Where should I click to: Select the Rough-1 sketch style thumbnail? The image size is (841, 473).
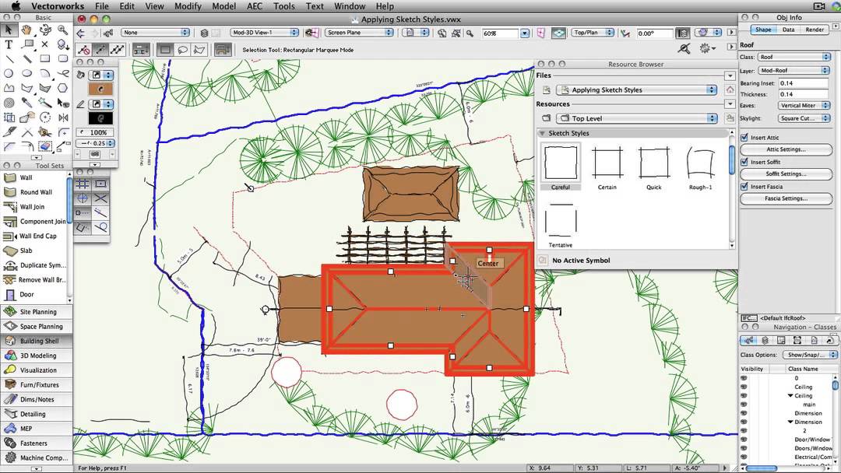click(701, 163)
